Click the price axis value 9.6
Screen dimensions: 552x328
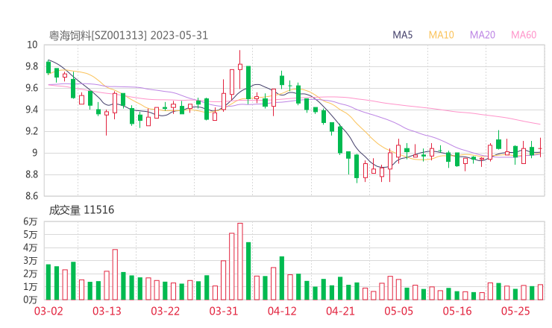(x=31, y=88)
